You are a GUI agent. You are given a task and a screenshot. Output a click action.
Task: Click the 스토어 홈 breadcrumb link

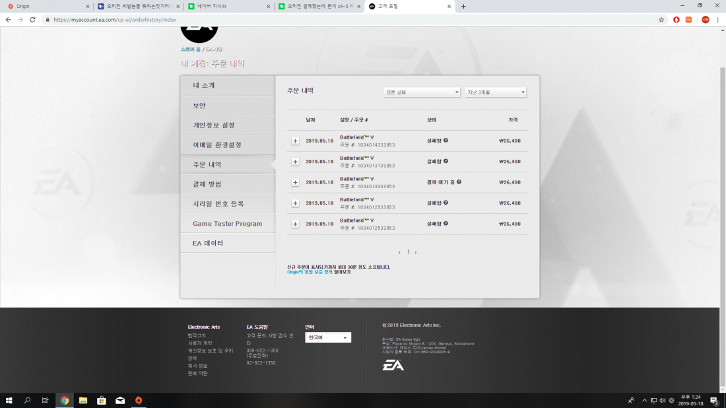(190, 49)
